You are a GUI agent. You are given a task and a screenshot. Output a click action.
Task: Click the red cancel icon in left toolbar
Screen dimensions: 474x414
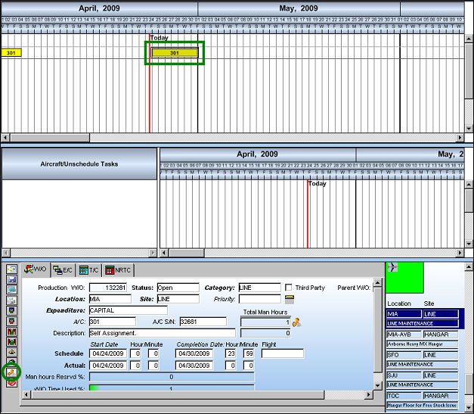pos(11,383)
